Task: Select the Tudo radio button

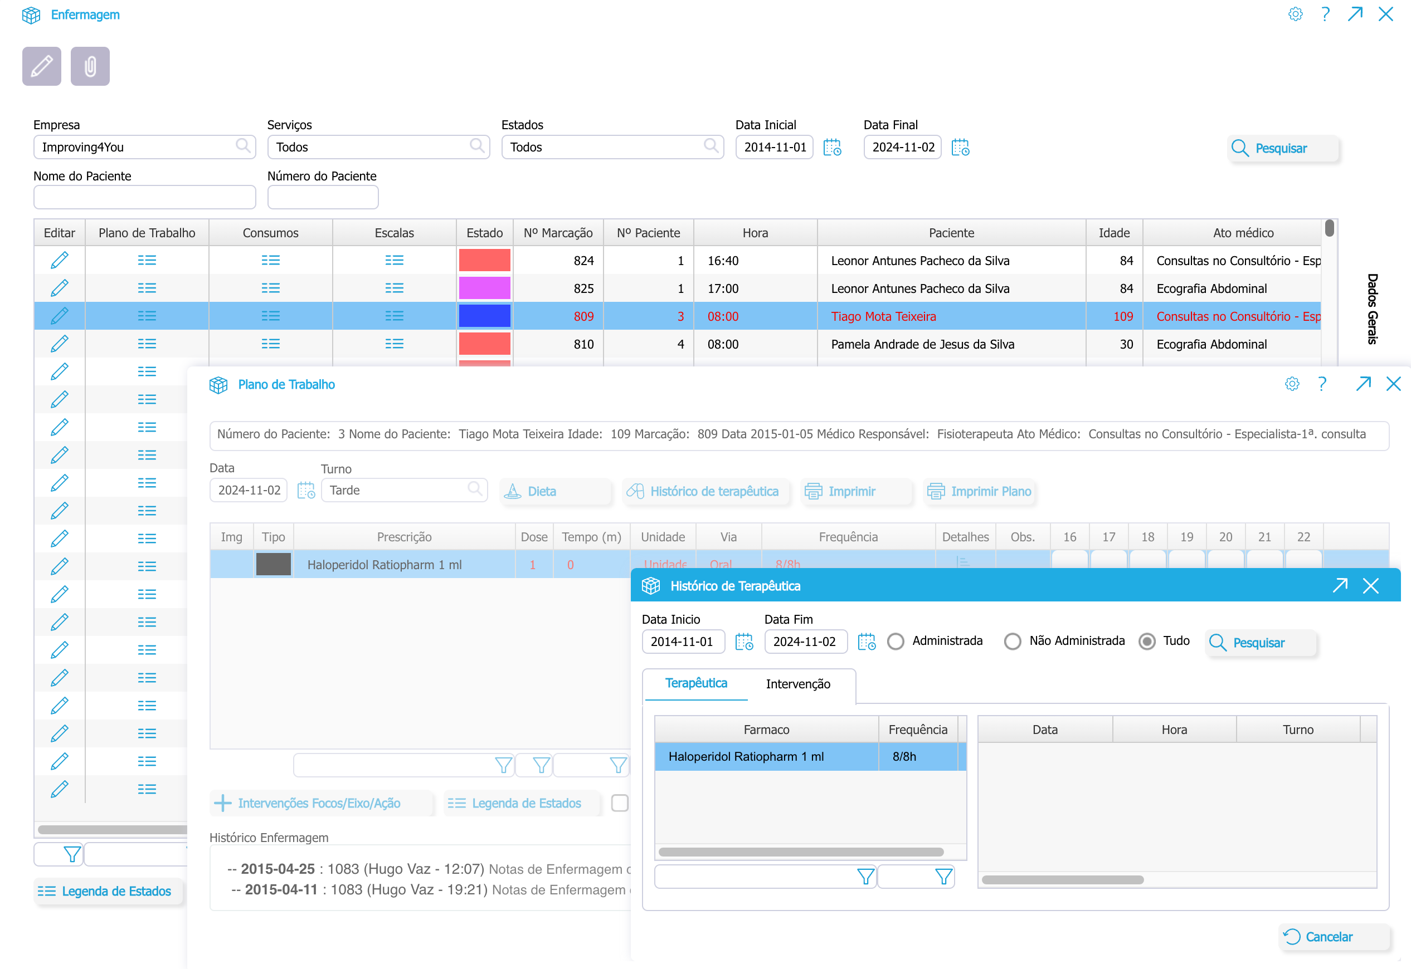Action: pos(1146,642)
